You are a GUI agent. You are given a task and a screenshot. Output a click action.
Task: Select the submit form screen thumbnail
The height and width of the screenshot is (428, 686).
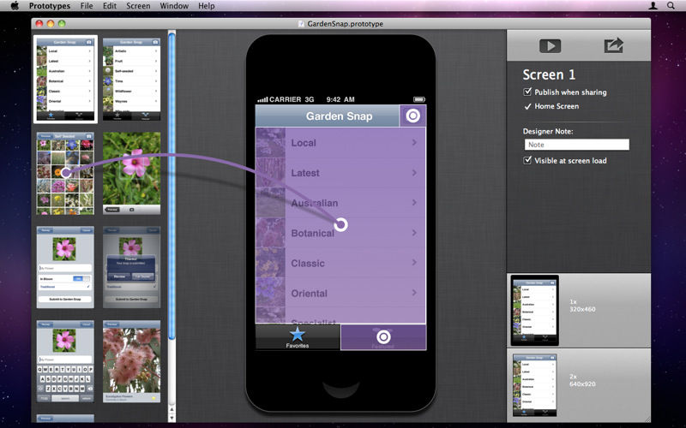[x=66, y=267]
